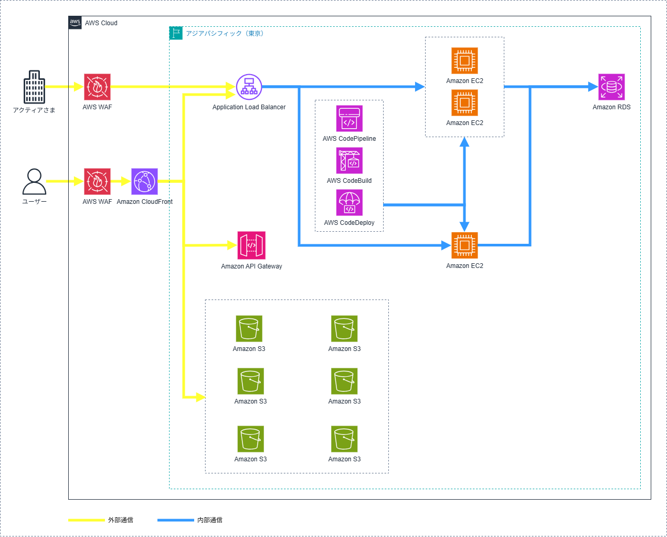This screenshot has height=537, width=667.
Task: Select the middle-right S3 bucket icon
Action: point(344,381)
